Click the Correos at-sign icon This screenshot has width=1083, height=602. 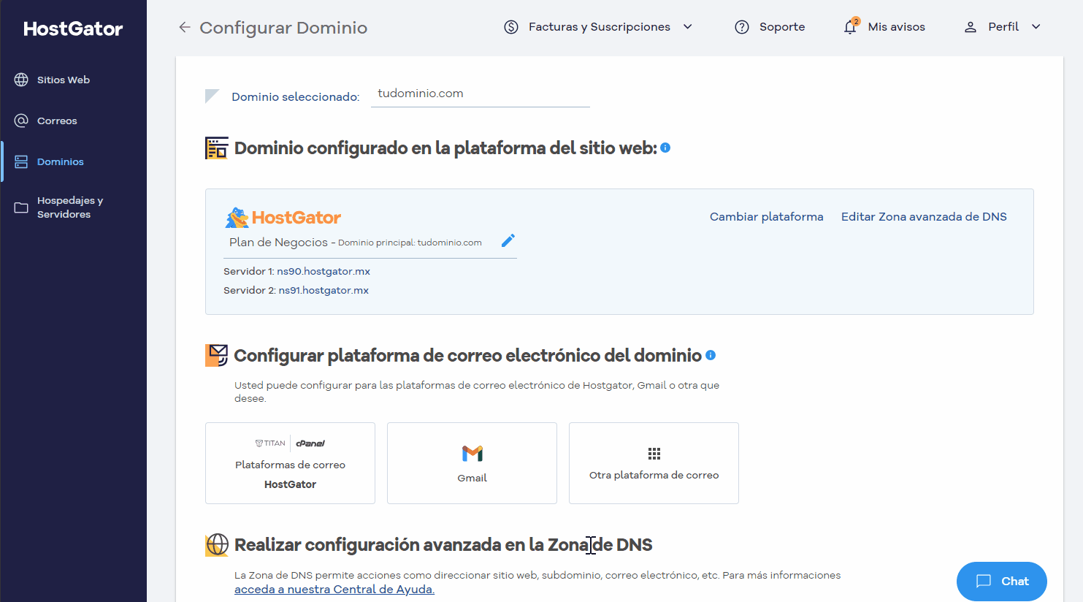[x=21, y=121]
